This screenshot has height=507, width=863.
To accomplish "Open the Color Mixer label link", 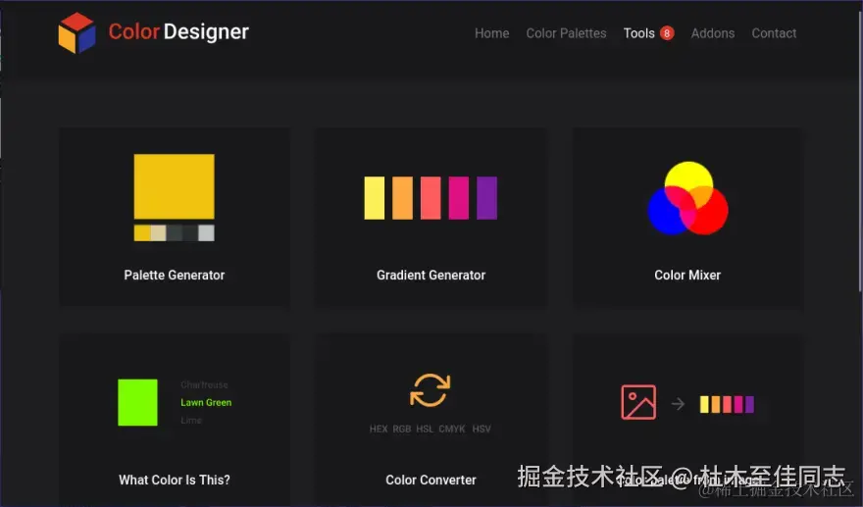I will click(x=687, y=276).
